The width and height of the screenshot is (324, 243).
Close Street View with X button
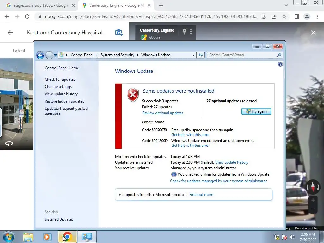(x=313, y=33)
